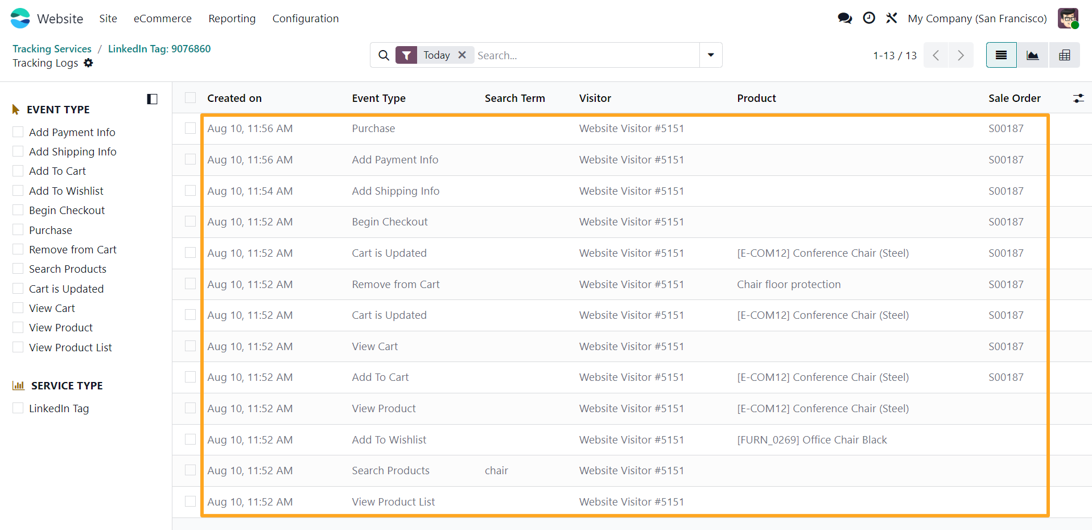
Task: Check the LinkedIn Tag service filter
Action: (x=18, y=408)
